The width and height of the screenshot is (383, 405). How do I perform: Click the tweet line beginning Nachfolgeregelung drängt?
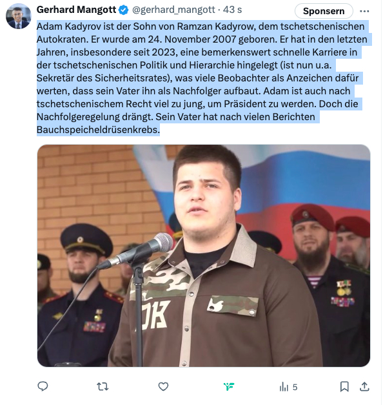[x=175, y=117]
